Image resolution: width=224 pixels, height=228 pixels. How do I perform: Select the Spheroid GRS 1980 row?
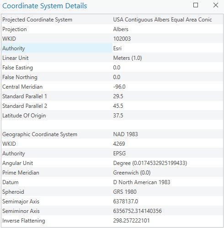112,192
